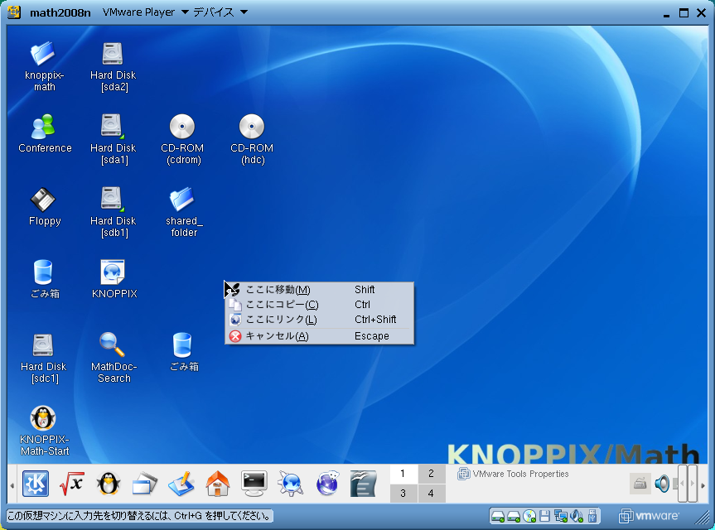
Task: Click the VMware sound device status icon
Action: pos(577,516)
